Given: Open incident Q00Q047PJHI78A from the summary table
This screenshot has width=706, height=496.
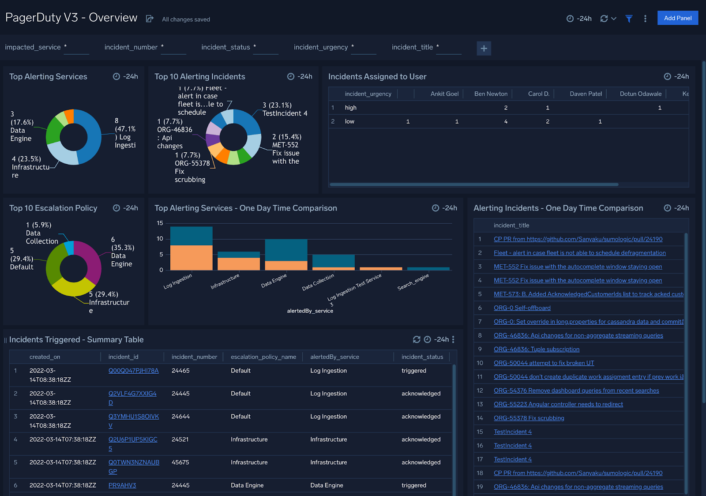Looking at the screenshot, I should [x=134, y=371].
